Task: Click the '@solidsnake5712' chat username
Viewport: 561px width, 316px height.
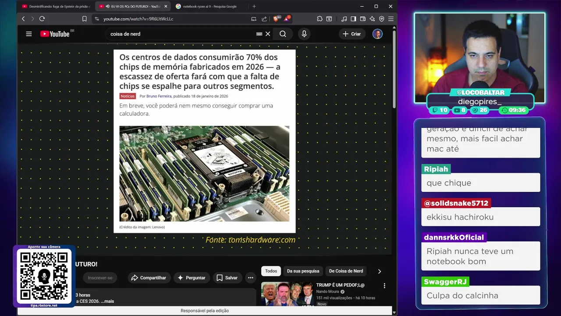Action: pos(456,203)
